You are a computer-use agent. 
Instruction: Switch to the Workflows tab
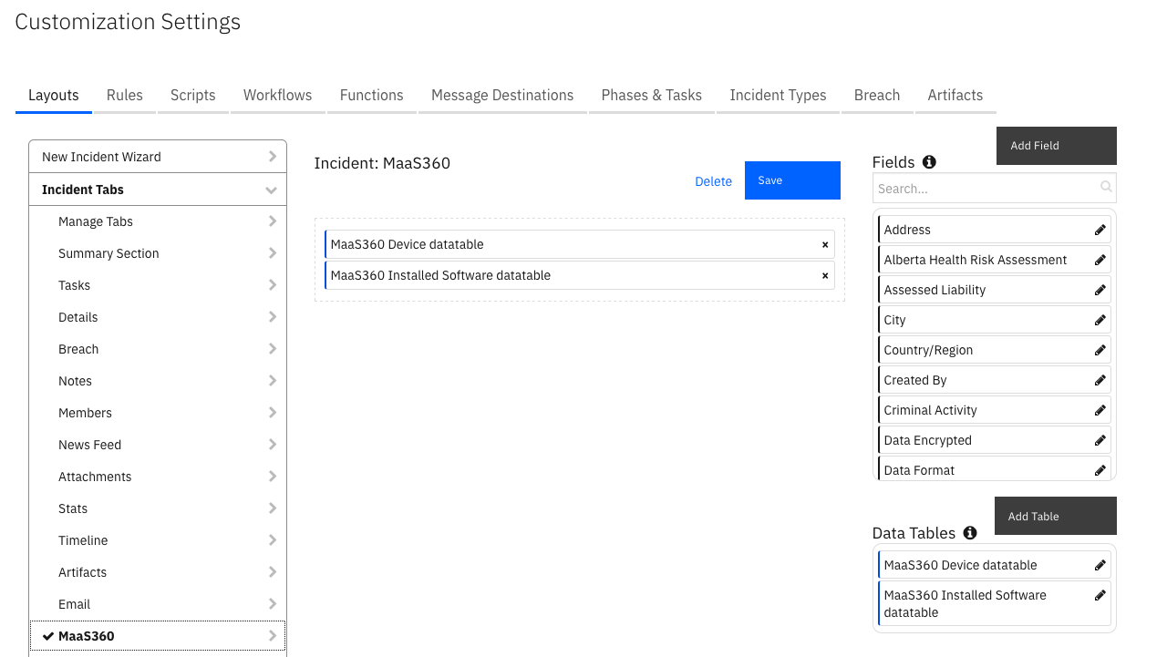pyautogui.click(x=278, y=96)
